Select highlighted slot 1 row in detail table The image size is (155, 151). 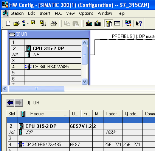(x=81, y=120)
